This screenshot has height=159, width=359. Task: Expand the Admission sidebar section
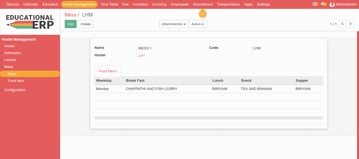[12, 53]
